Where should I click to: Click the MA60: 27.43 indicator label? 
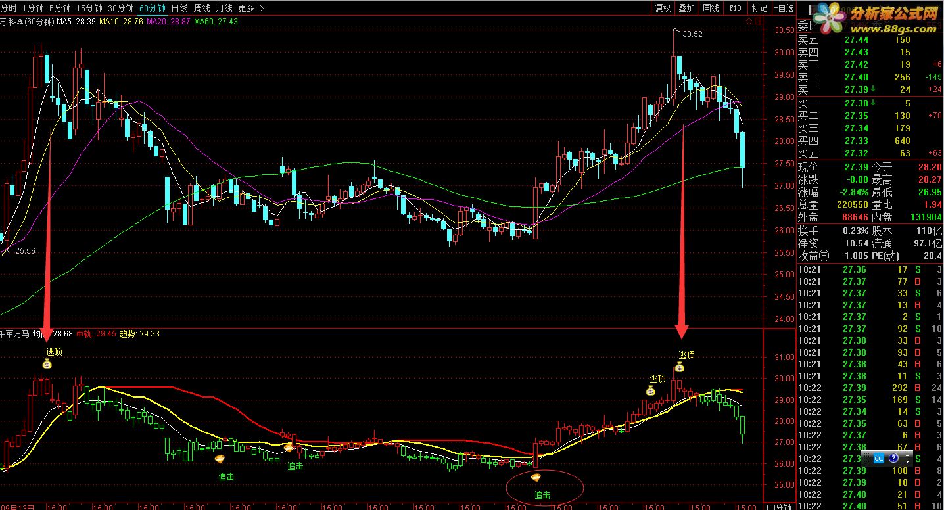[216, 22]
